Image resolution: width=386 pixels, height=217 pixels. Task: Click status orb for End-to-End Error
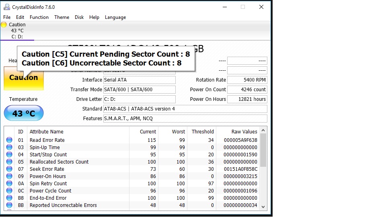(9, 198)
